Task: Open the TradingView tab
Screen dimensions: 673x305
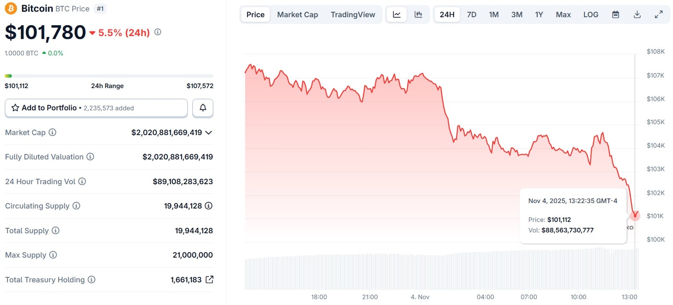Action: point(353,15)
